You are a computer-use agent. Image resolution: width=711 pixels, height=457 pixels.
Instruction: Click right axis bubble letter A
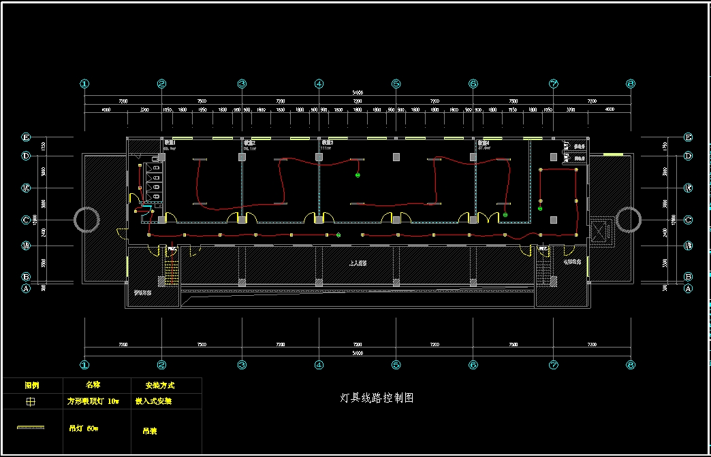coord(688,288)
